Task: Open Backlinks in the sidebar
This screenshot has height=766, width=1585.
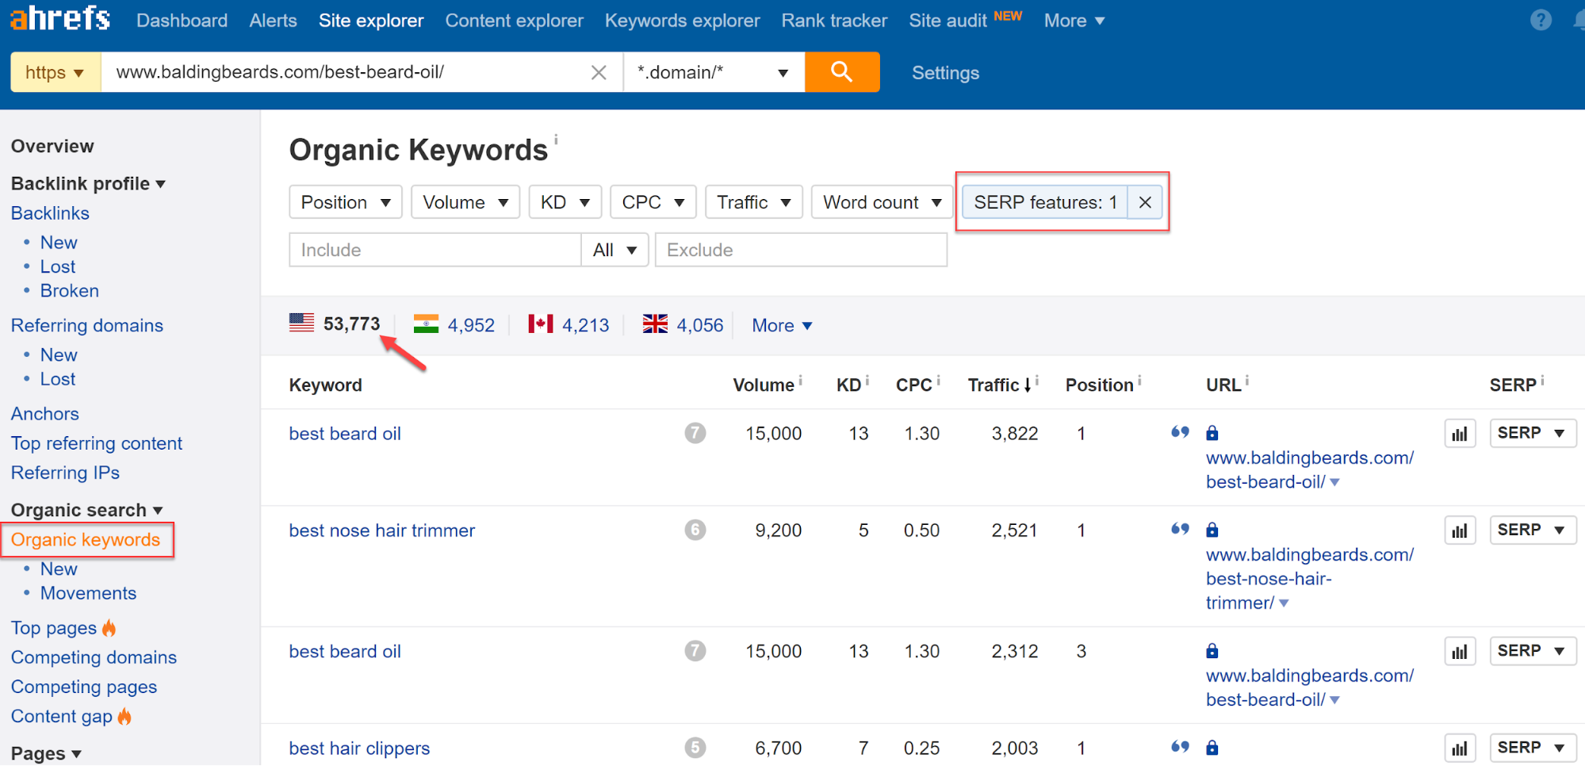Action: coord(50,213)
